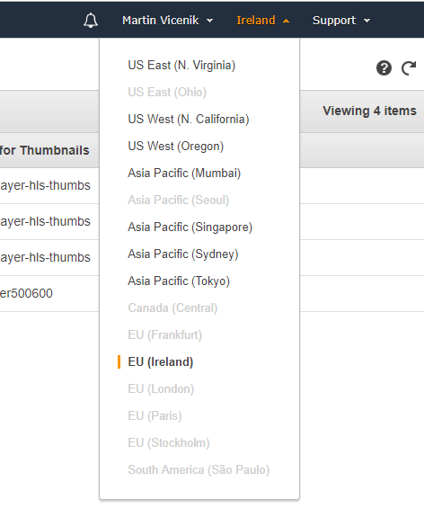This screenshot has width=424, height=517.
Task: Choose US West (Oregon) region
Action: pyautogui.click(x=175, y=146)
